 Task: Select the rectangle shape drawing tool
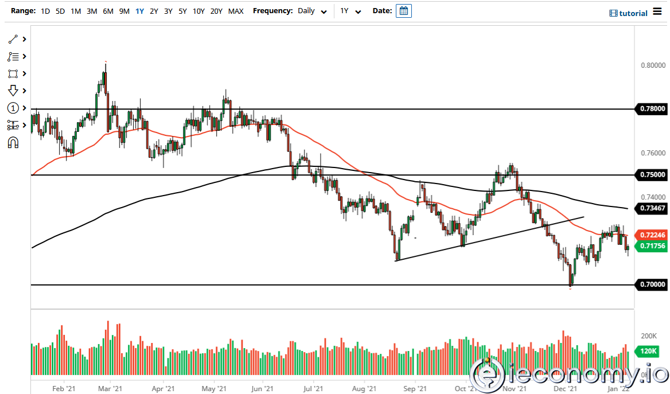point(13,73)
